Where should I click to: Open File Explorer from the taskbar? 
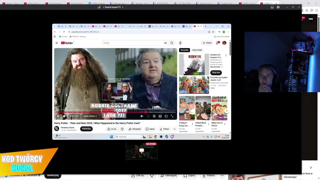(150, 137)
